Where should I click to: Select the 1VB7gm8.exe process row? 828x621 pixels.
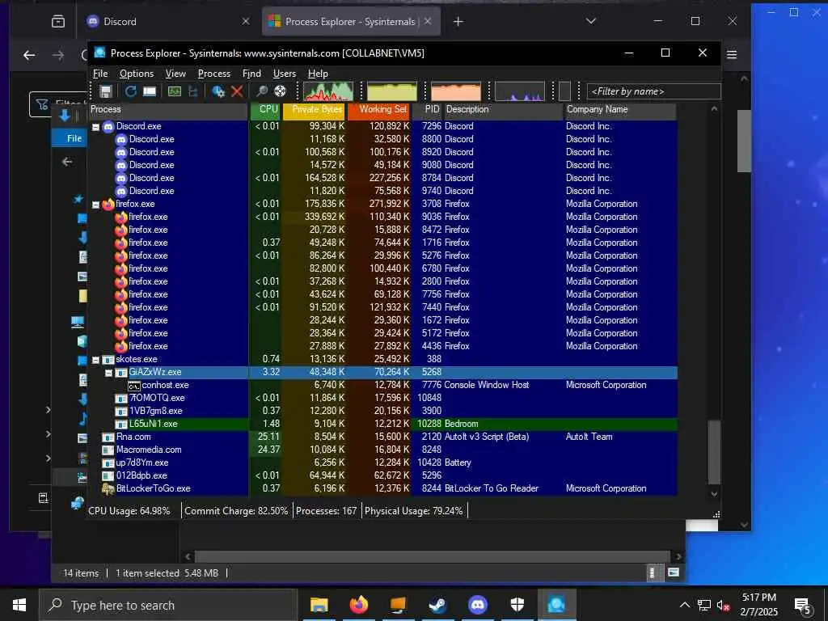(382, 411)
